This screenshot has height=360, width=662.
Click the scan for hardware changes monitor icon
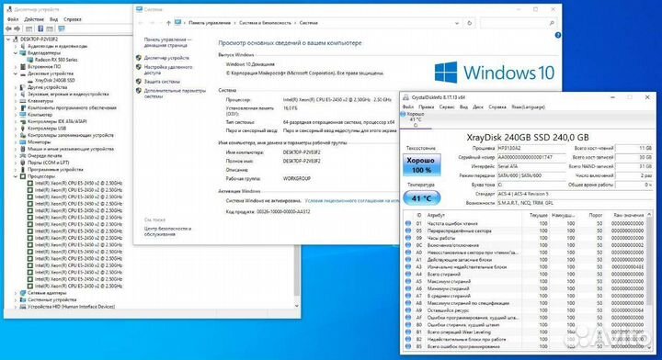pos(62,28)
